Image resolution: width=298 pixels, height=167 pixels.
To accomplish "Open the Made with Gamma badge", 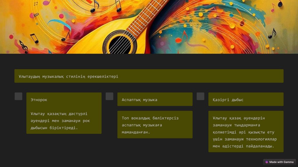I will [279, 162].
